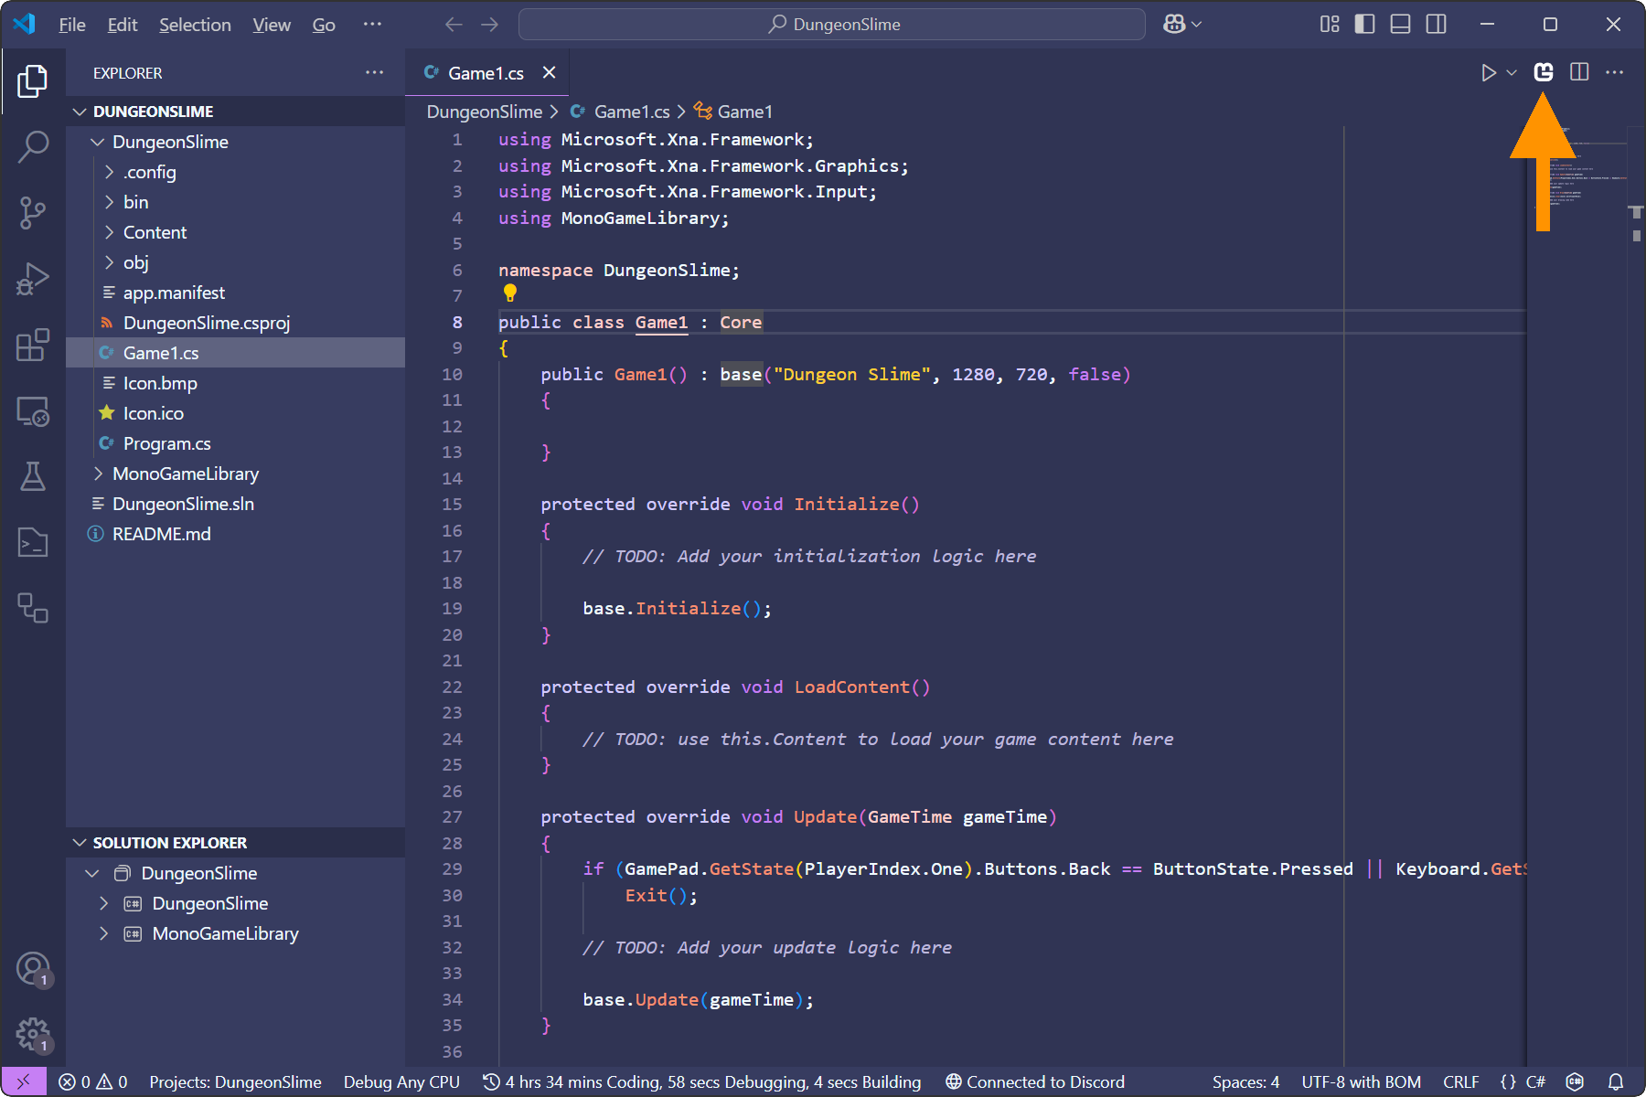The width and height of the screenshot is (1646, 1097).
Task: Open the MonoGame Content Builder editor icon
Action: tap(1543, 72)
